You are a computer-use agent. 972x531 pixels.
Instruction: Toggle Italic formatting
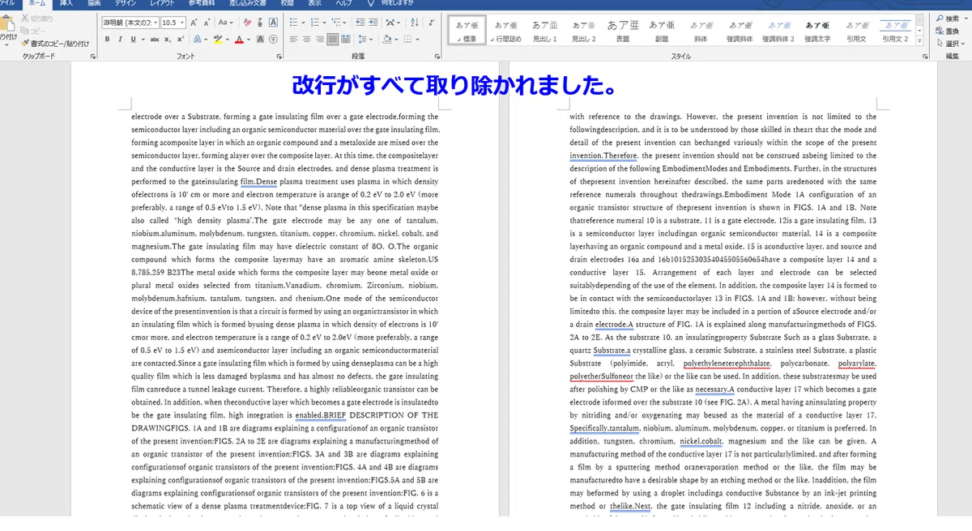(x=120, y=39)
